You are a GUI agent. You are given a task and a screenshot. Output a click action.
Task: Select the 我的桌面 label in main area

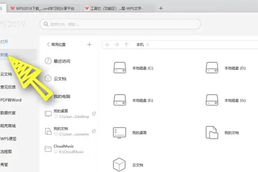(139, 133)
